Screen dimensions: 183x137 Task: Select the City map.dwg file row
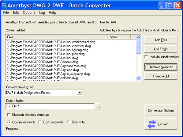43,70
